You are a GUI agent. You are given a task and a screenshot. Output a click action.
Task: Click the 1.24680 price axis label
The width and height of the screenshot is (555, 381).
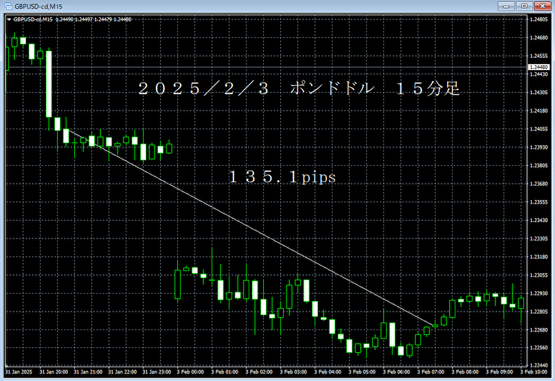[x=539, y=38]
